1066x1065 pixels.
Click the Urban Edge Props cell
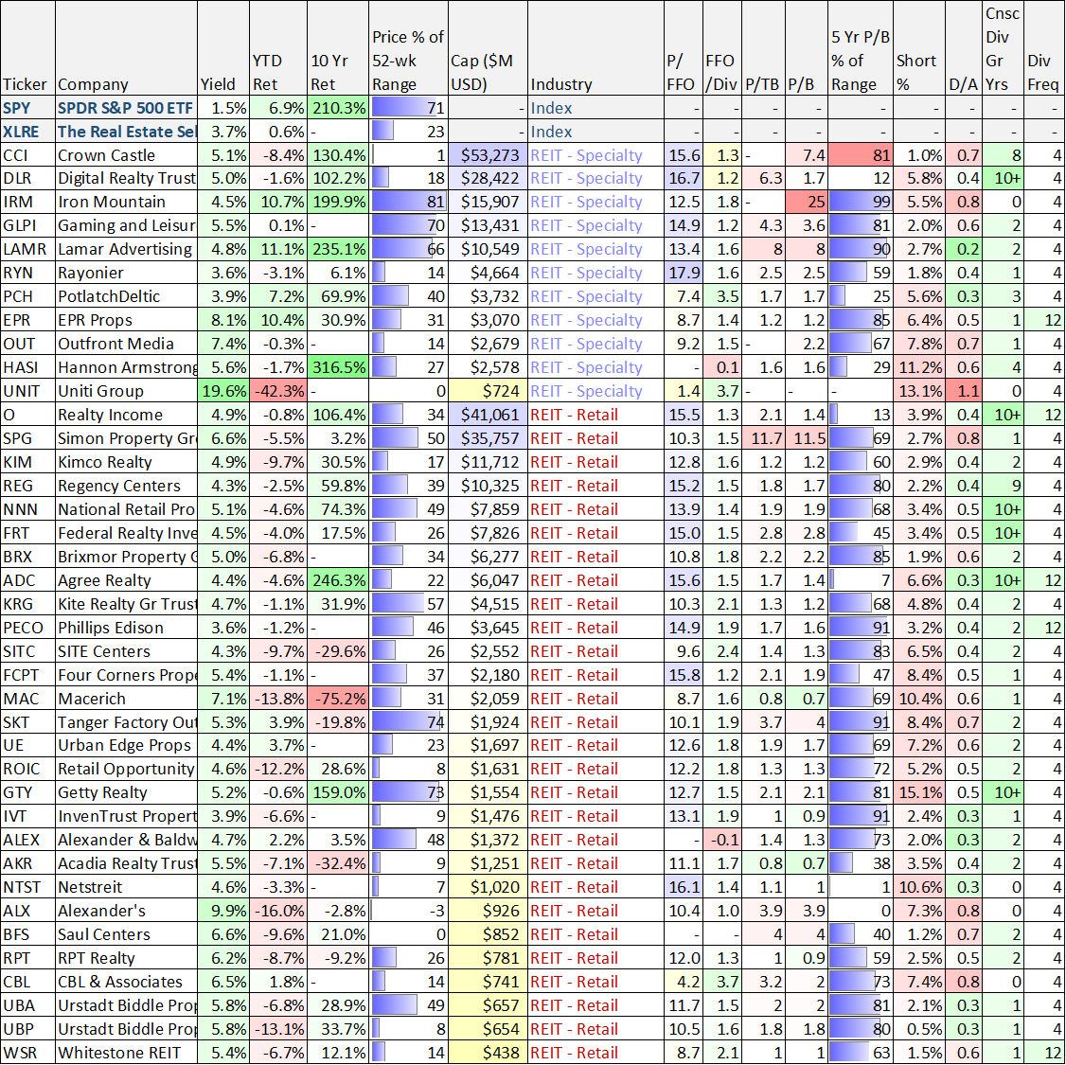click(x=127, y=746)
